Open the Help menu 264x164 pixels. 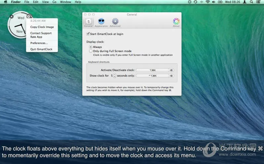(78, 2)
